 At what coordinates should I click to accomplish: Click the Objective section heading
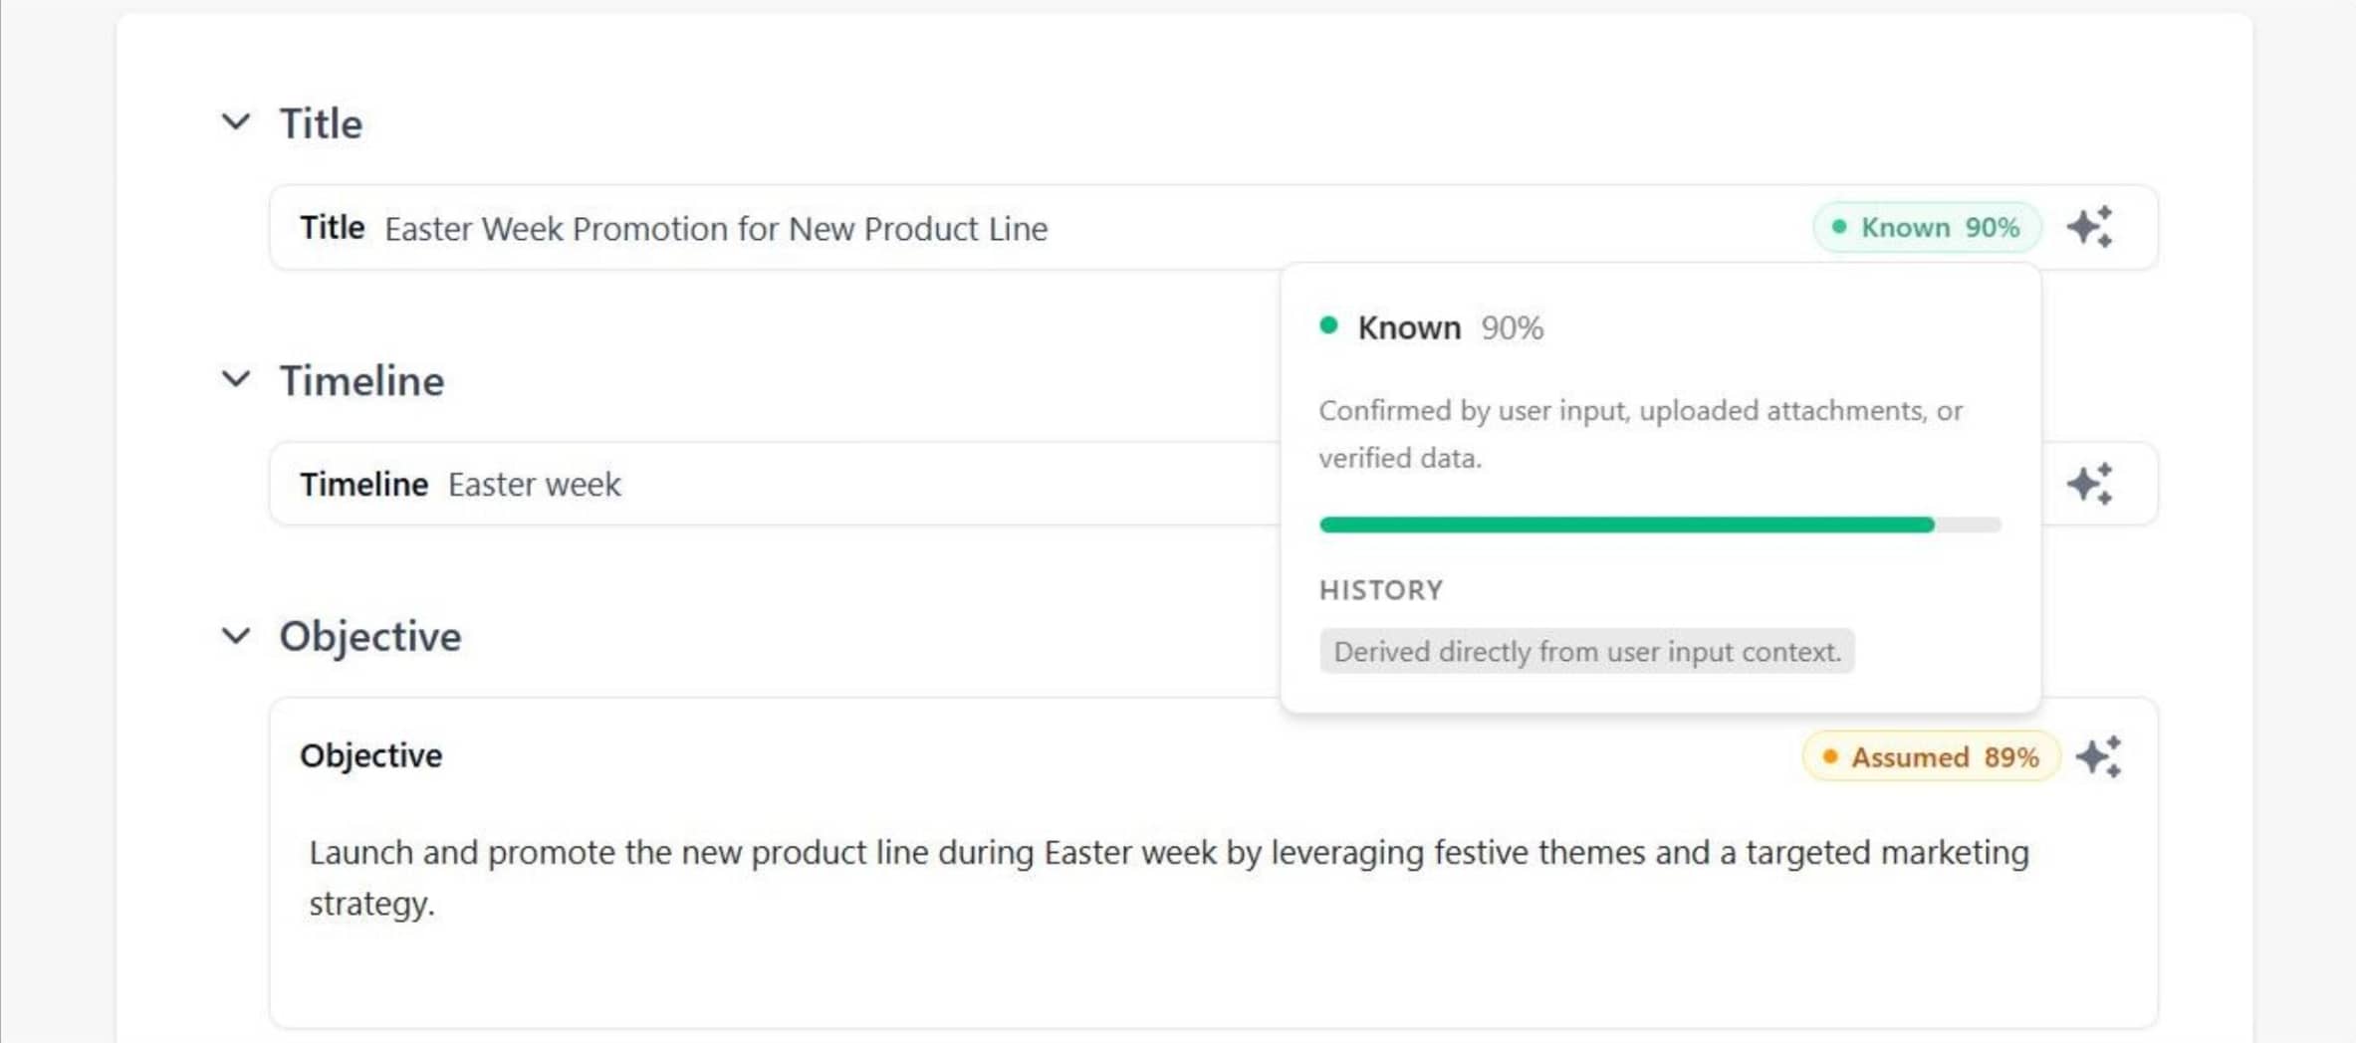click(370, 637)
